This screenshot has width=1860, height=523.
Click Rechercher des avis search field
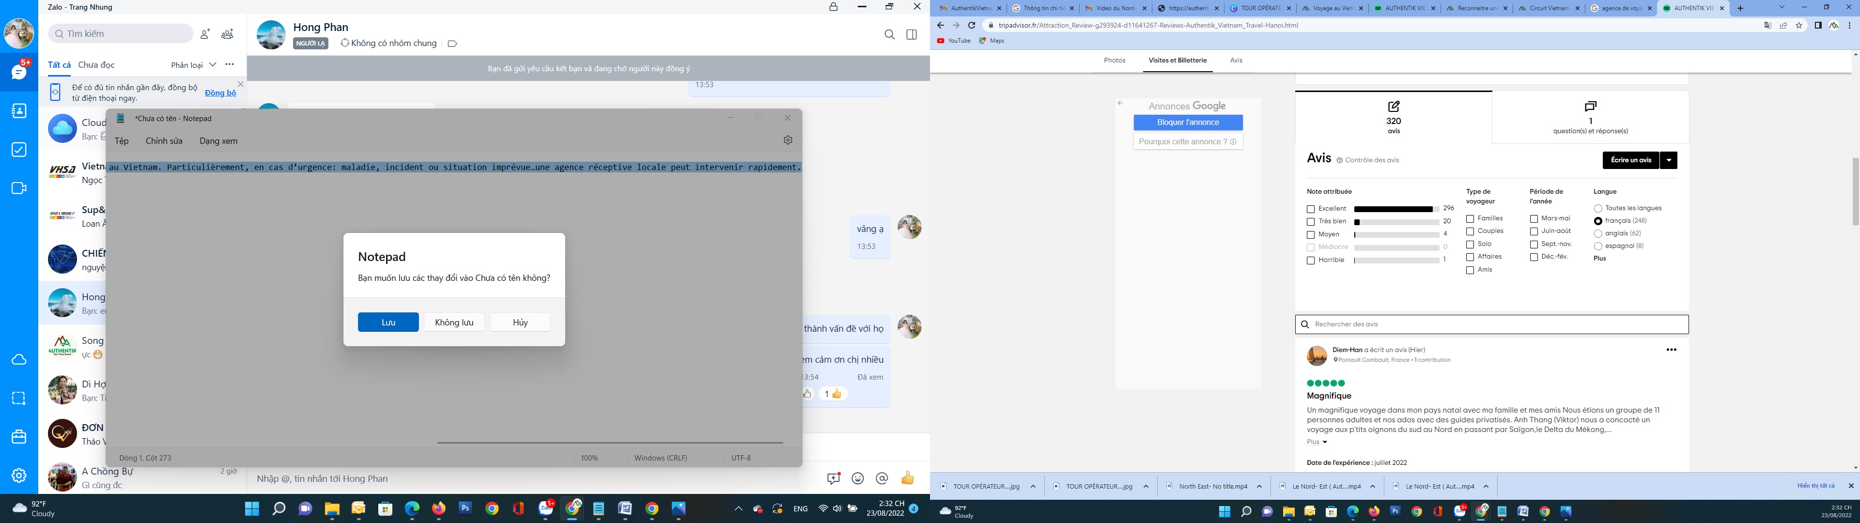1492,324
